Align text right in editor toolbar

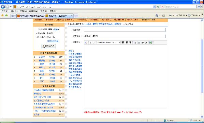130,42
